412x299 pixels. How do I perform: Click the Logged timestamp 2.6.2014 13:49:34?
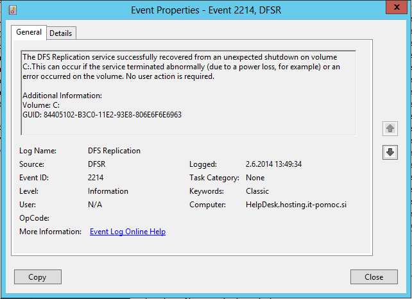coord(273,164)
